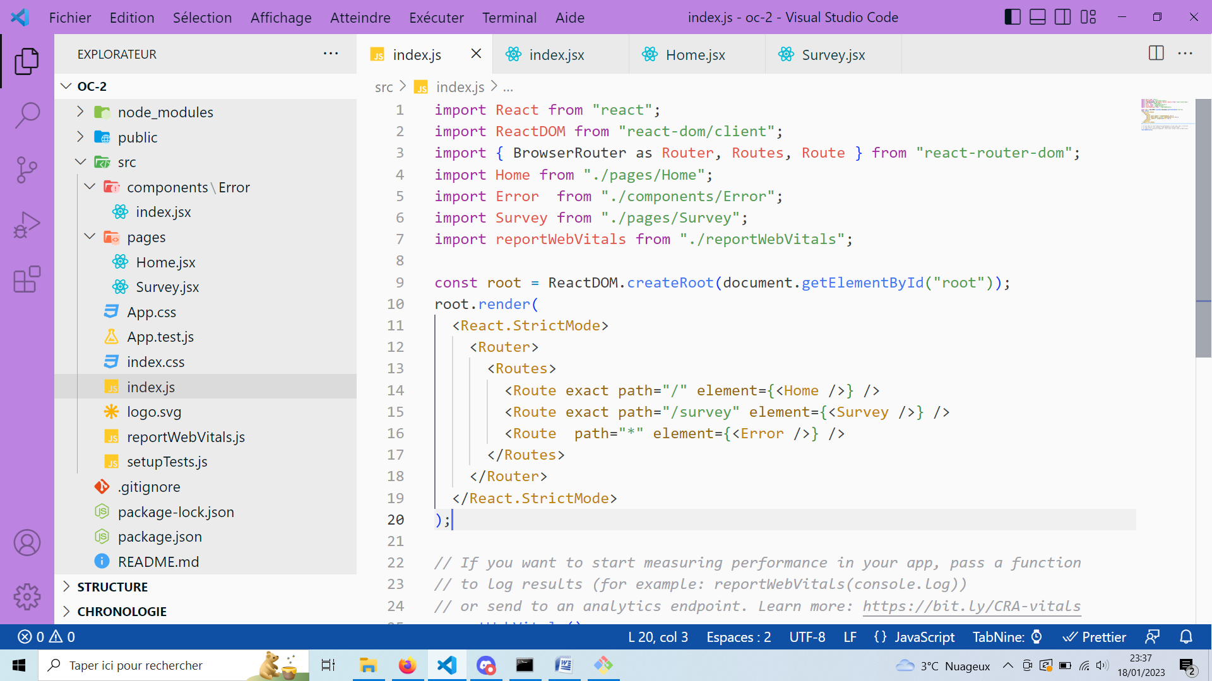The height and width of the screenshot is (681, 1212).
Task: Open the Extensions panel
Action: (x=27, y=279)
